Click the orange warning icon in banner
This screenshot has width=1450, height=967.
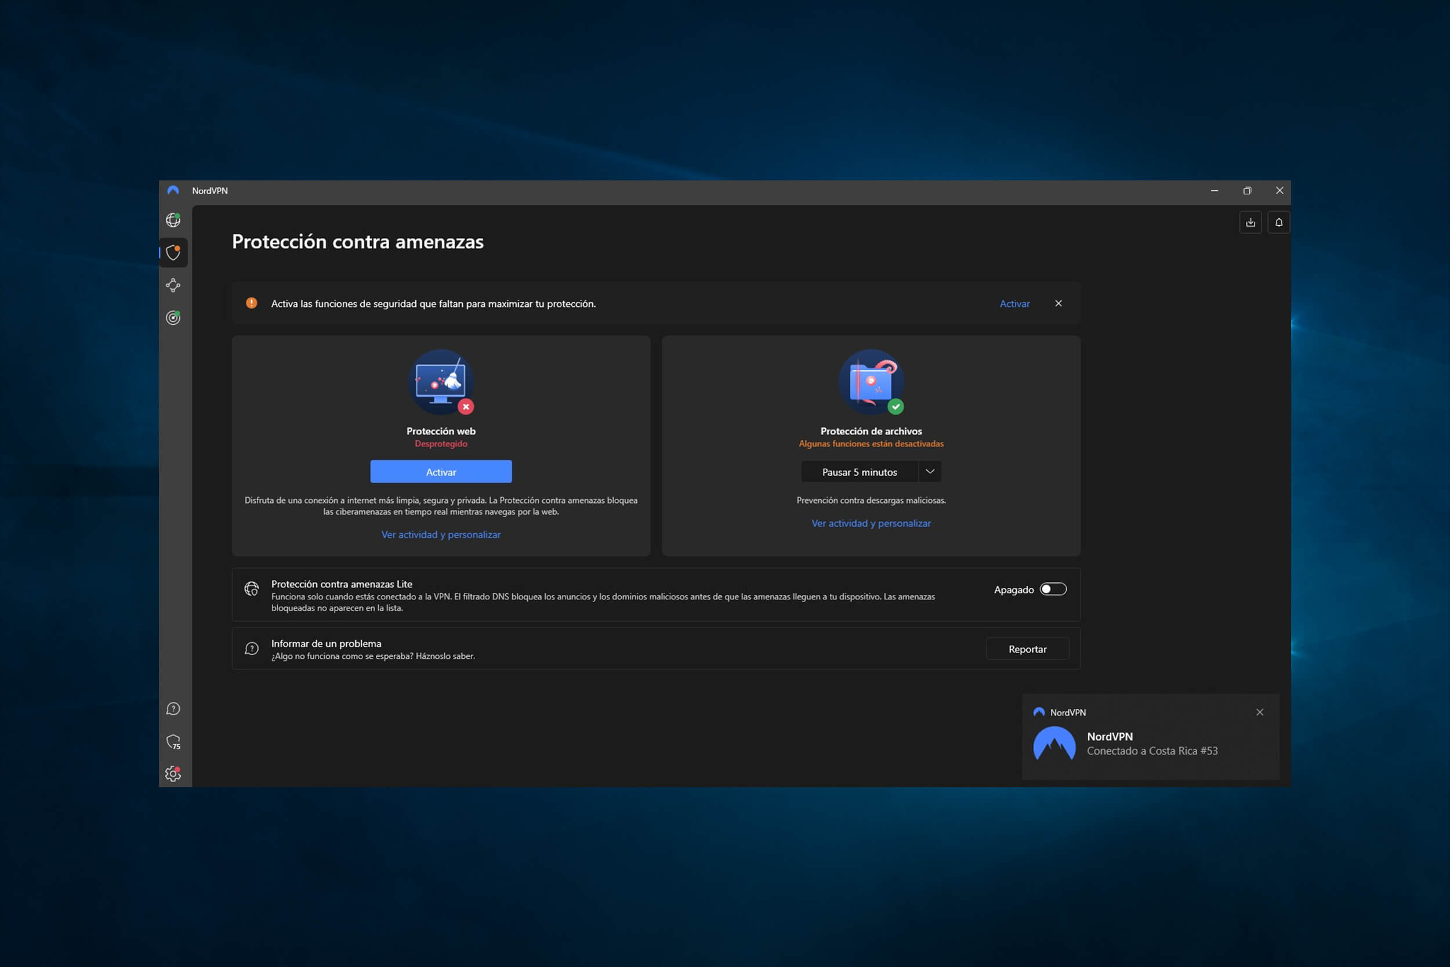[252, 303]
